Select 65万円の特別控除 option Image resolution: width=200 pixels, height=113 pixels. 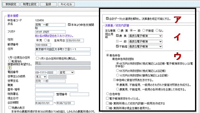tap(117, 63)
